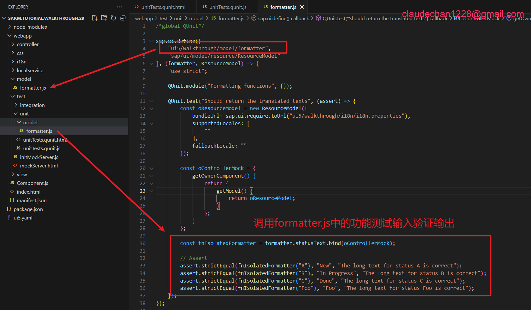The image size is (531, 310).
Task: Refresh the Explorer file tree
Action: tap(114, 18)
